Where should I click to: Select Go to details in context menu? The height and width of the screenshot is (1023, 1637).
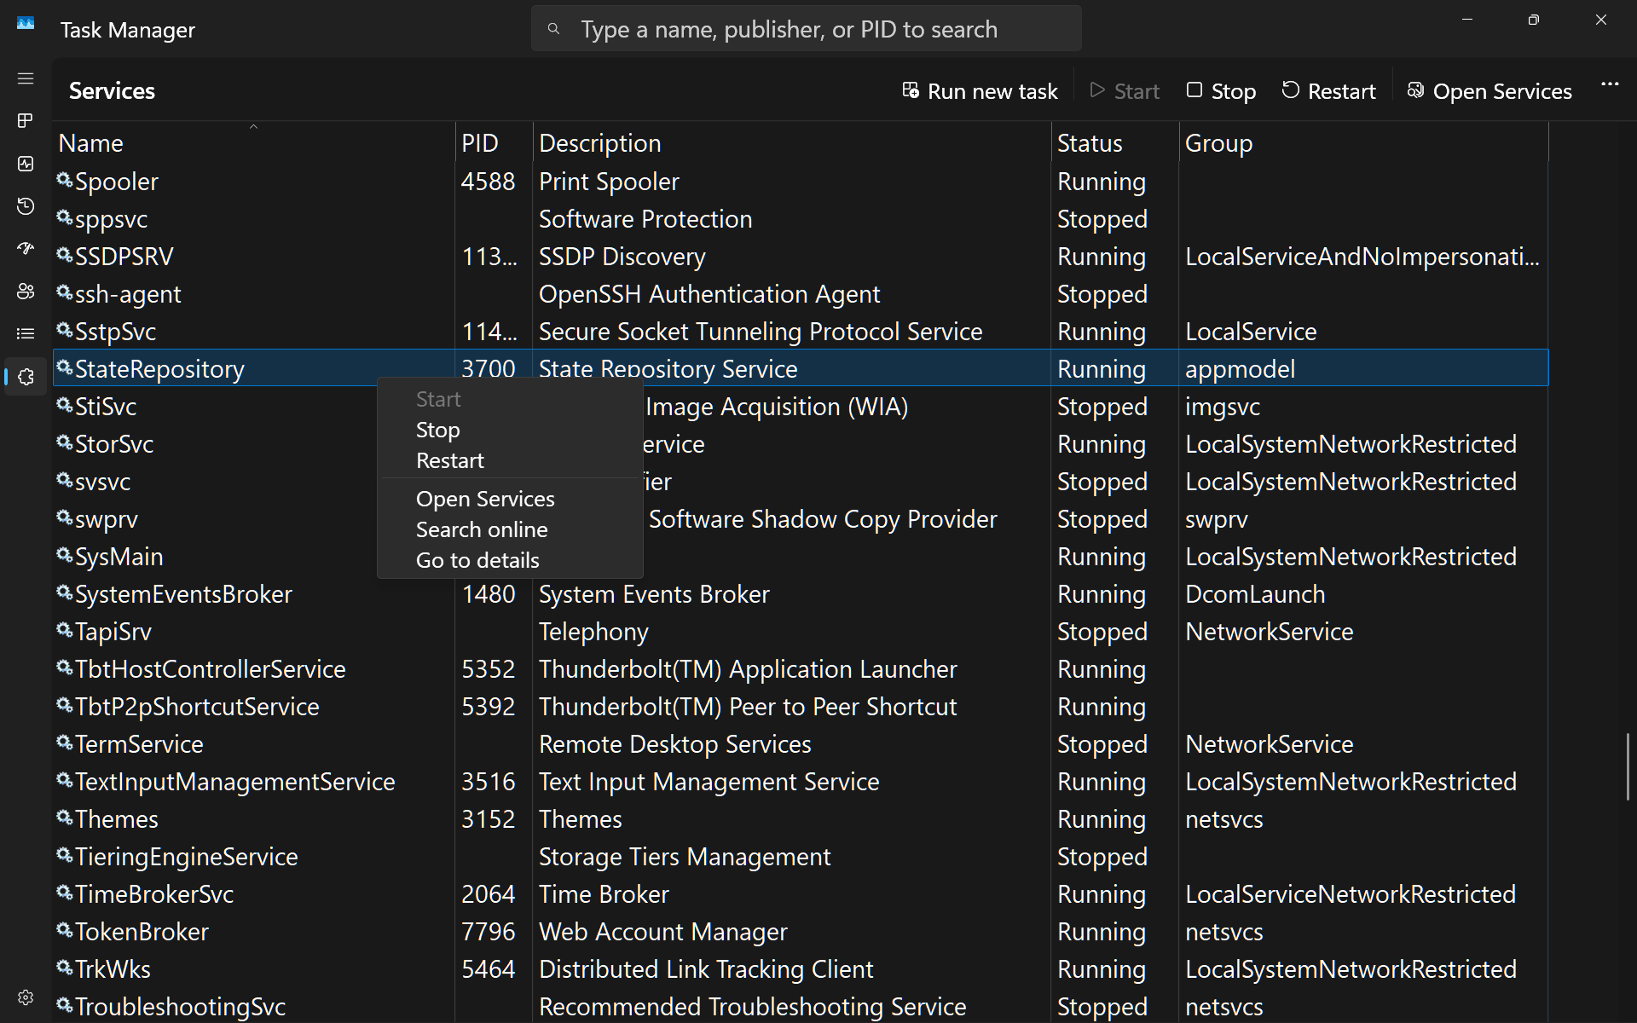pyautogui.click(x=477, y=560)
